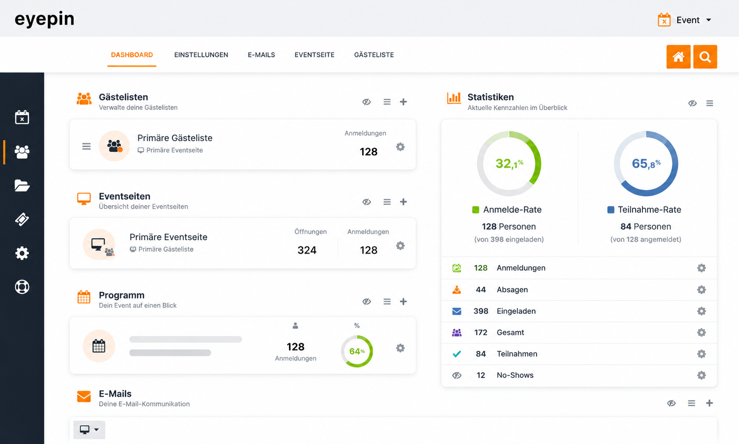
Task: Switch to the EINSTELLUNGEN tab
Action: [x=201, y=55]
